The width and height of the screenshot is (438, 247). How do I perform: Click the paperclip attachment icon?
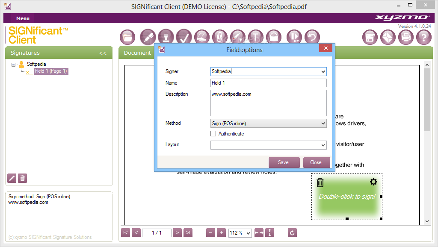point(220,37)
